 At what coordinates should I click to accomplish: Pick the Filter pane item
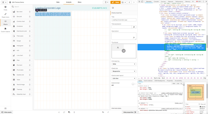point(22,36)
